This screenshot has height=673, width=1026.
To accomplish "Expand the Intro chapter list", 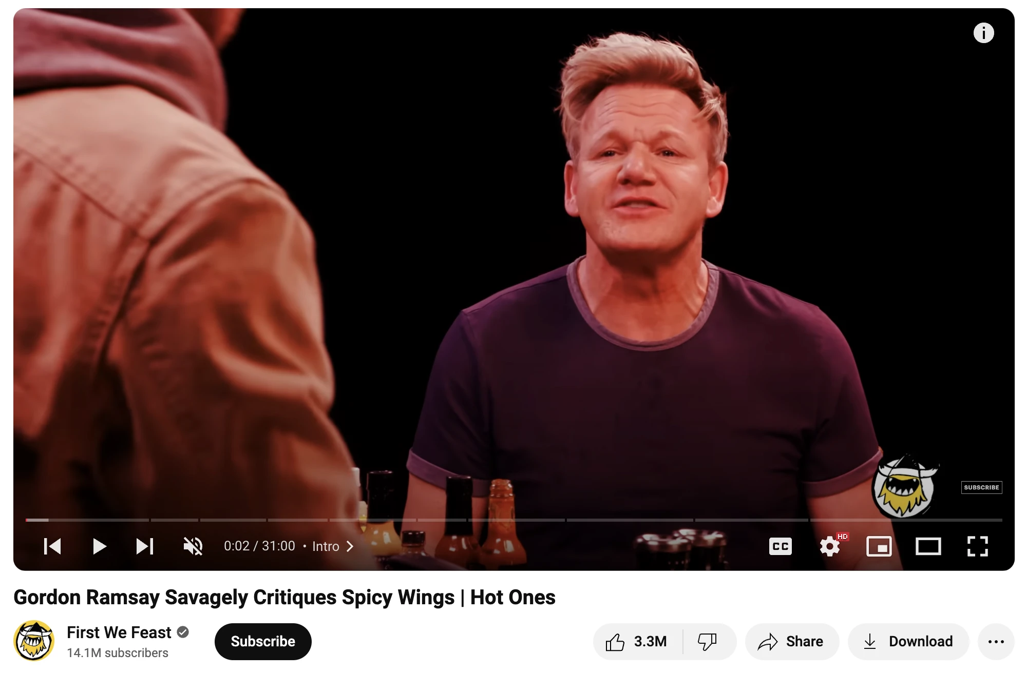I will tap(333, 546).
